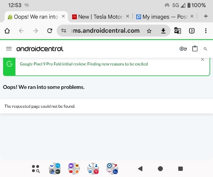
Task: Dismiss the Pixel 9 Pro Fold notice banner
Action: [203, 60]
